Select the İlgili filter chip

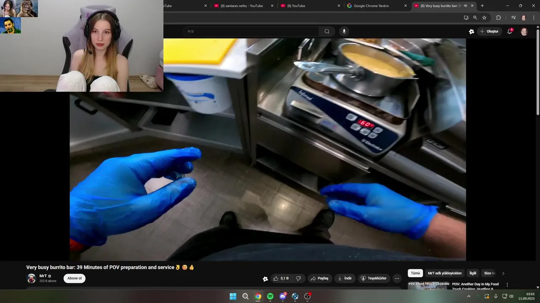point(473,273)
